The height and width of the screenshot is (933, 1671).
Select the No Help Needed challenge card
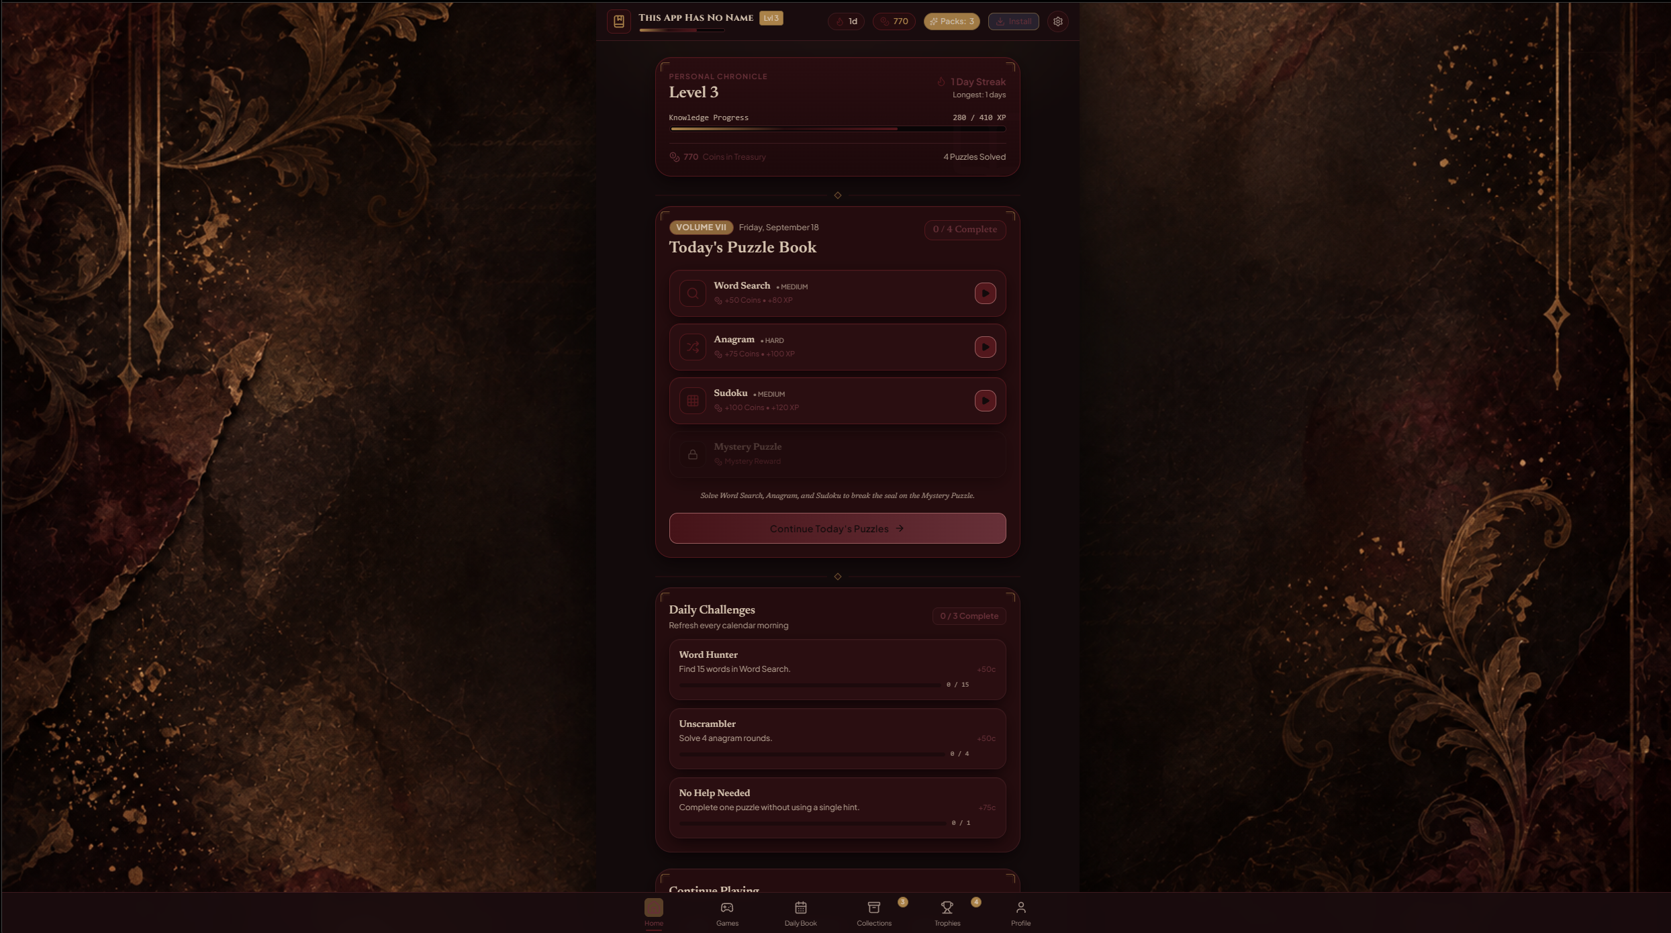837,807
